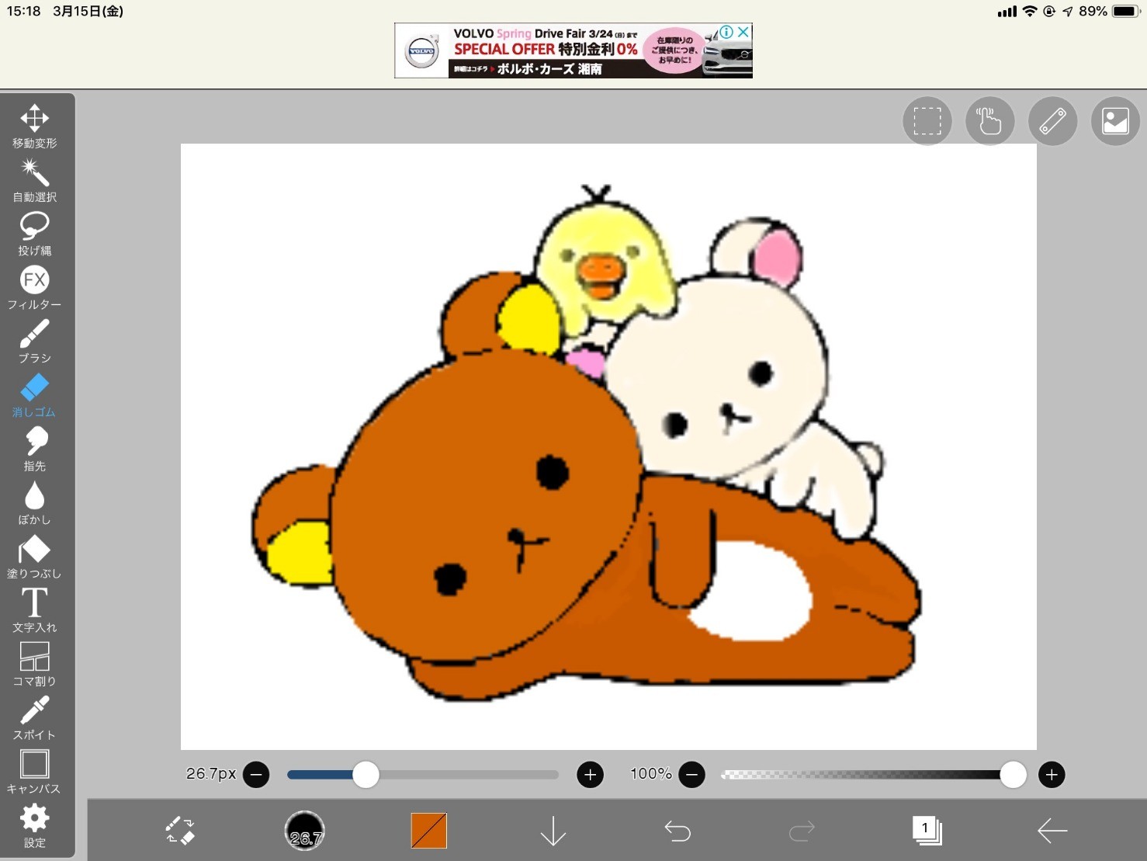Toggle between brush and eraser
This screenshot has width=1147, height=861.
[180, 831]
